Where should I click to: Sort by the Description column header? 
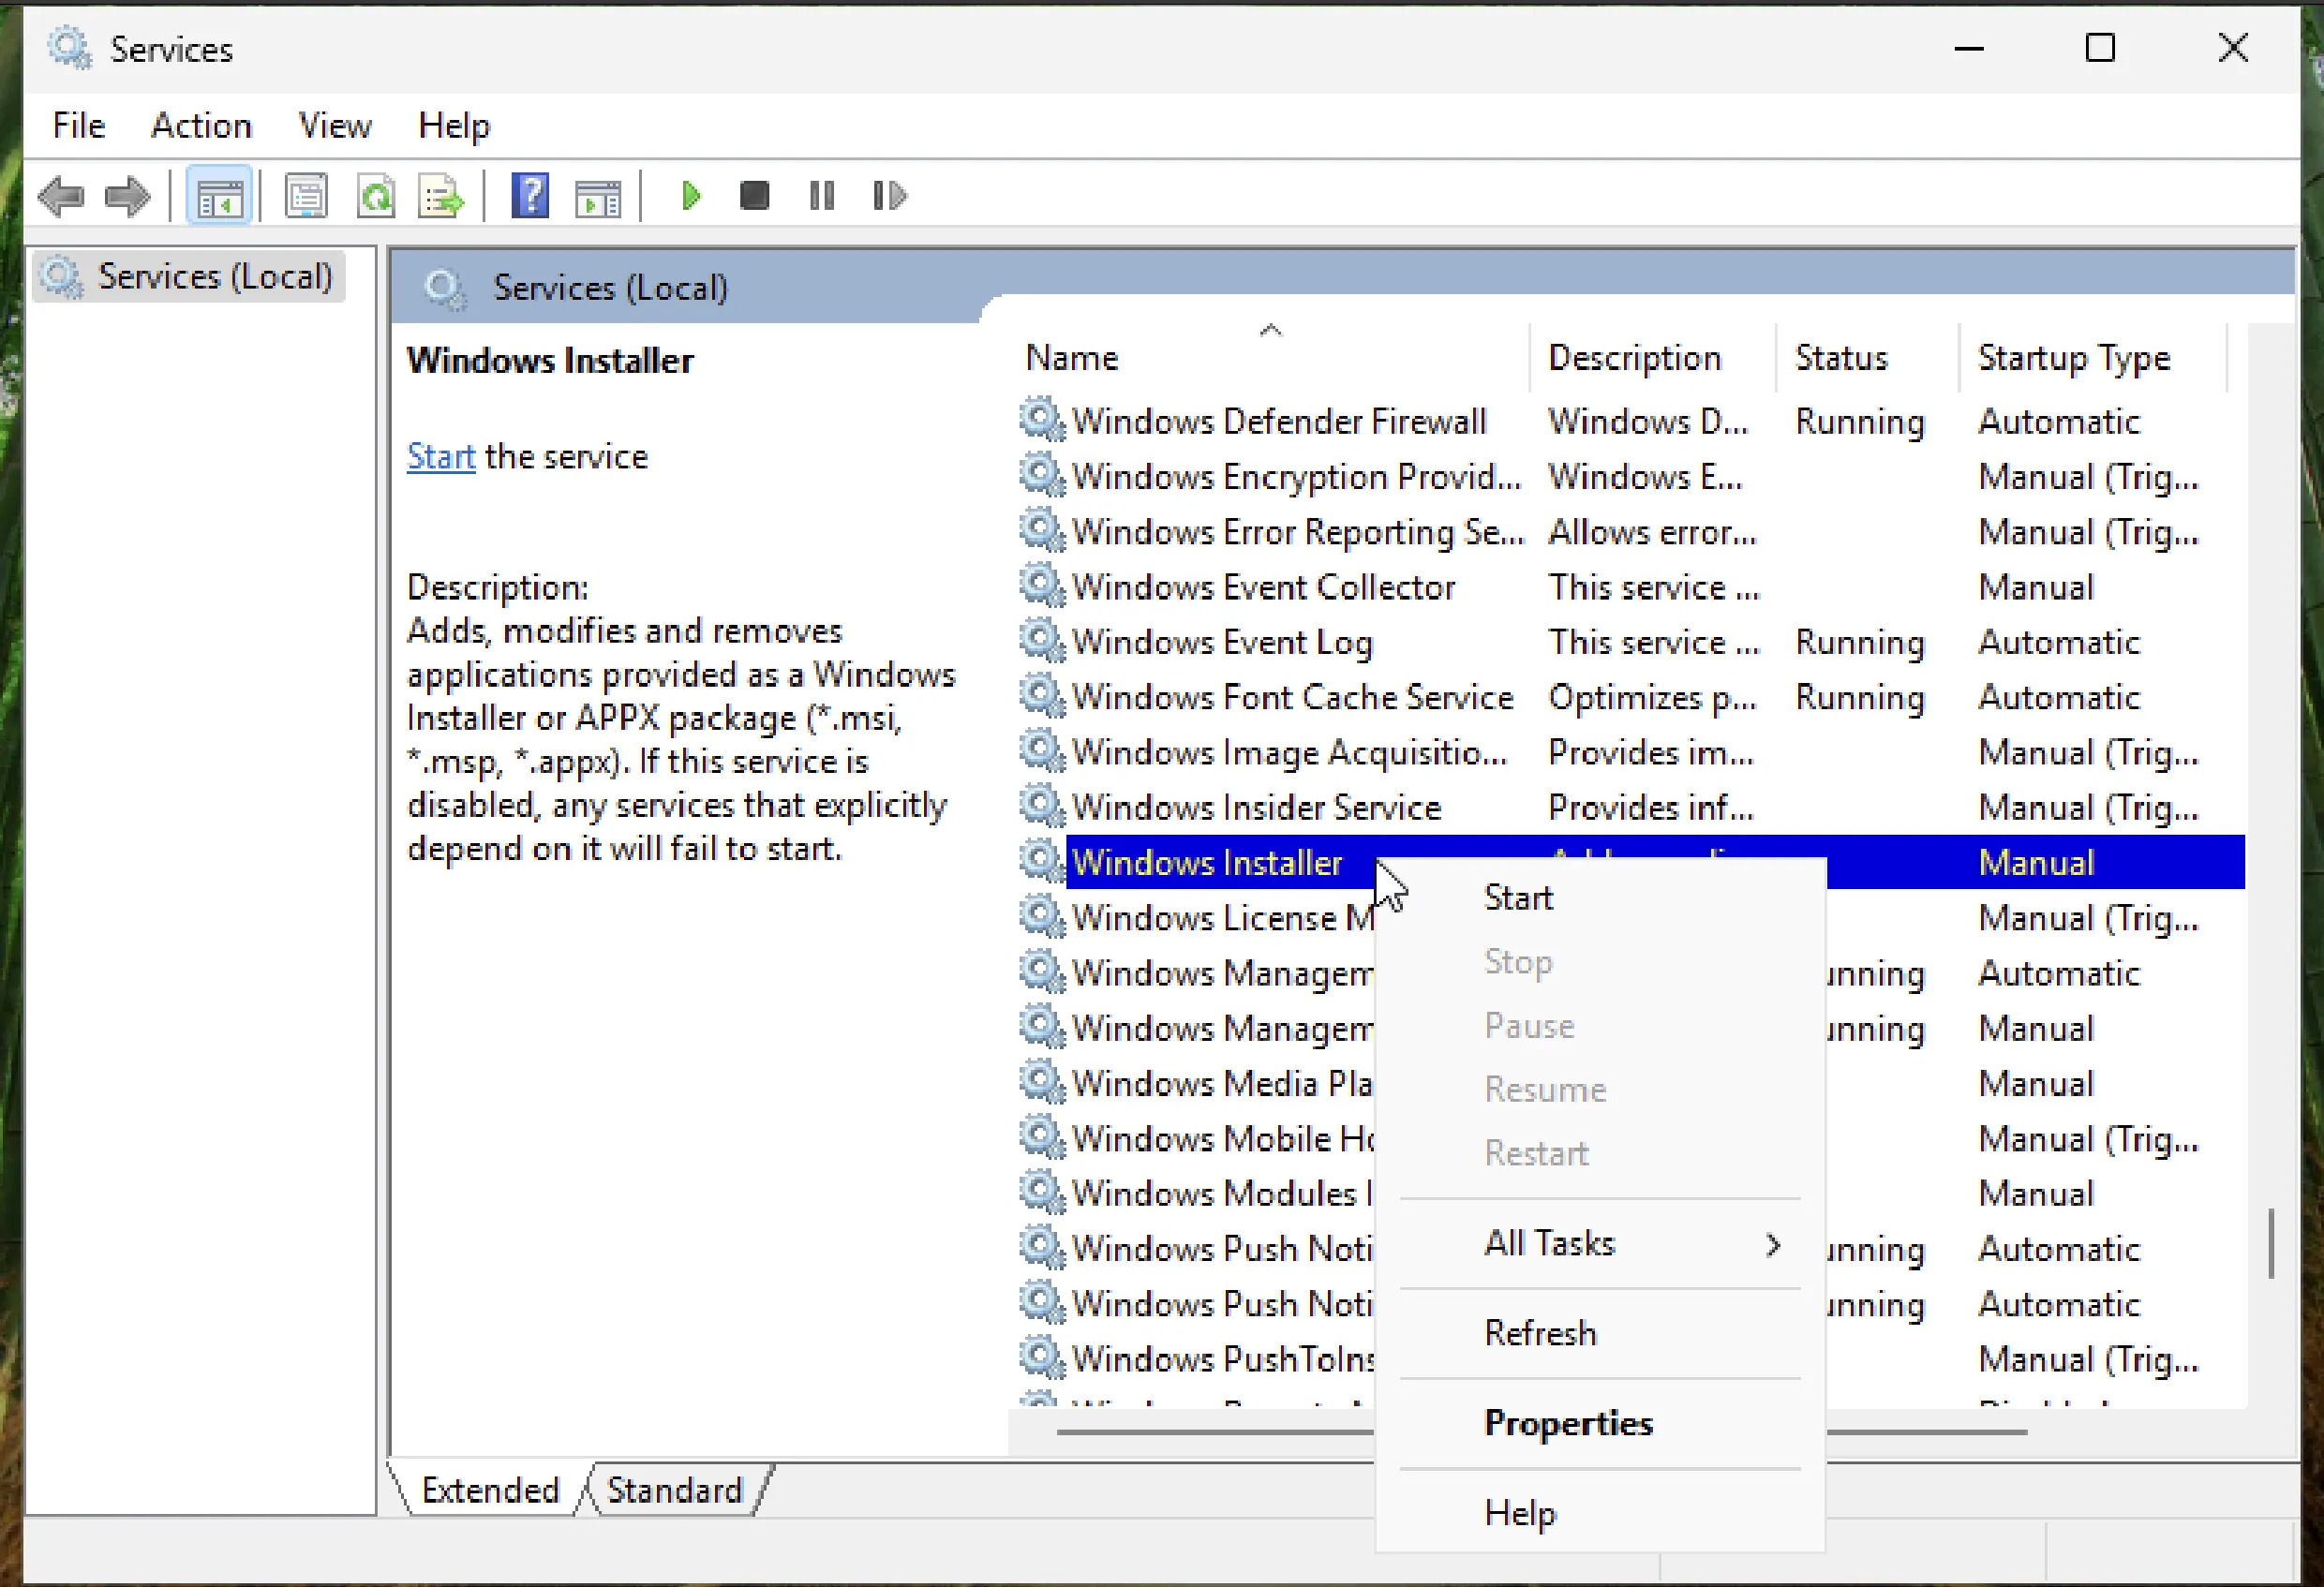tap(1652, 358)
